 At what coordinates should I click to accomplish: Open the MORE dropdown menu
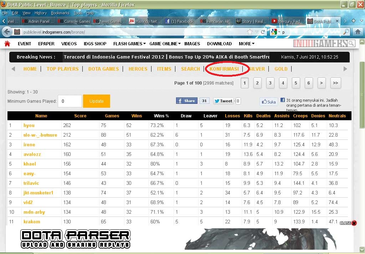pos(246,44)
